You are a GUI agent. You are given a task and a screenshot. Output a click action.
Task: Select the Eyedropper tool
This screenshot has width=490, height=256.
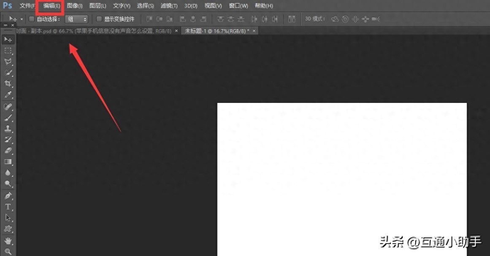(8, 95)
